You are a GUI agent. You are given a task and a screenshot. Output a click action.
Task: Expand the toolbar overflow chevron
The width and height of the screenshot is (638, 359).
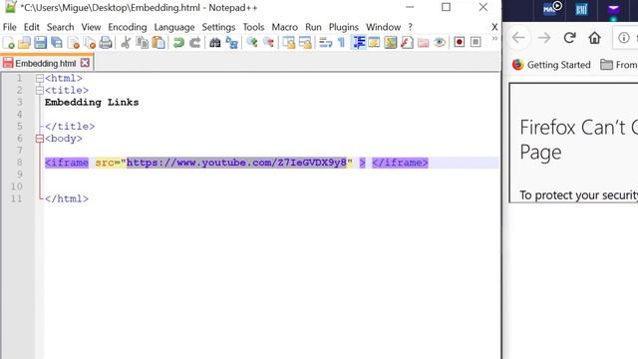click(x=494, y=39)
